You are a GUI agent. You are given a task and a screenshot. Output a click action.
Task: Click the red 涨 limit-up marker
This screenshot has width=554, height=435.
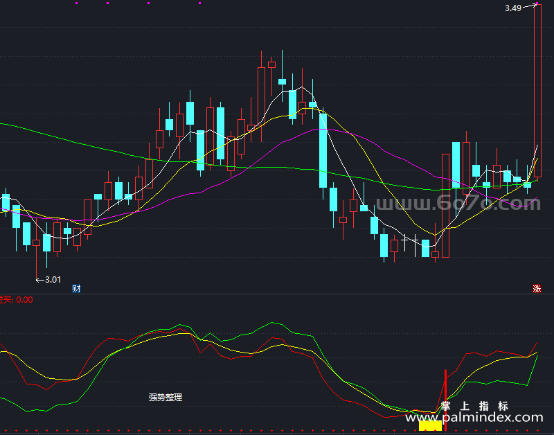[537, 289]
